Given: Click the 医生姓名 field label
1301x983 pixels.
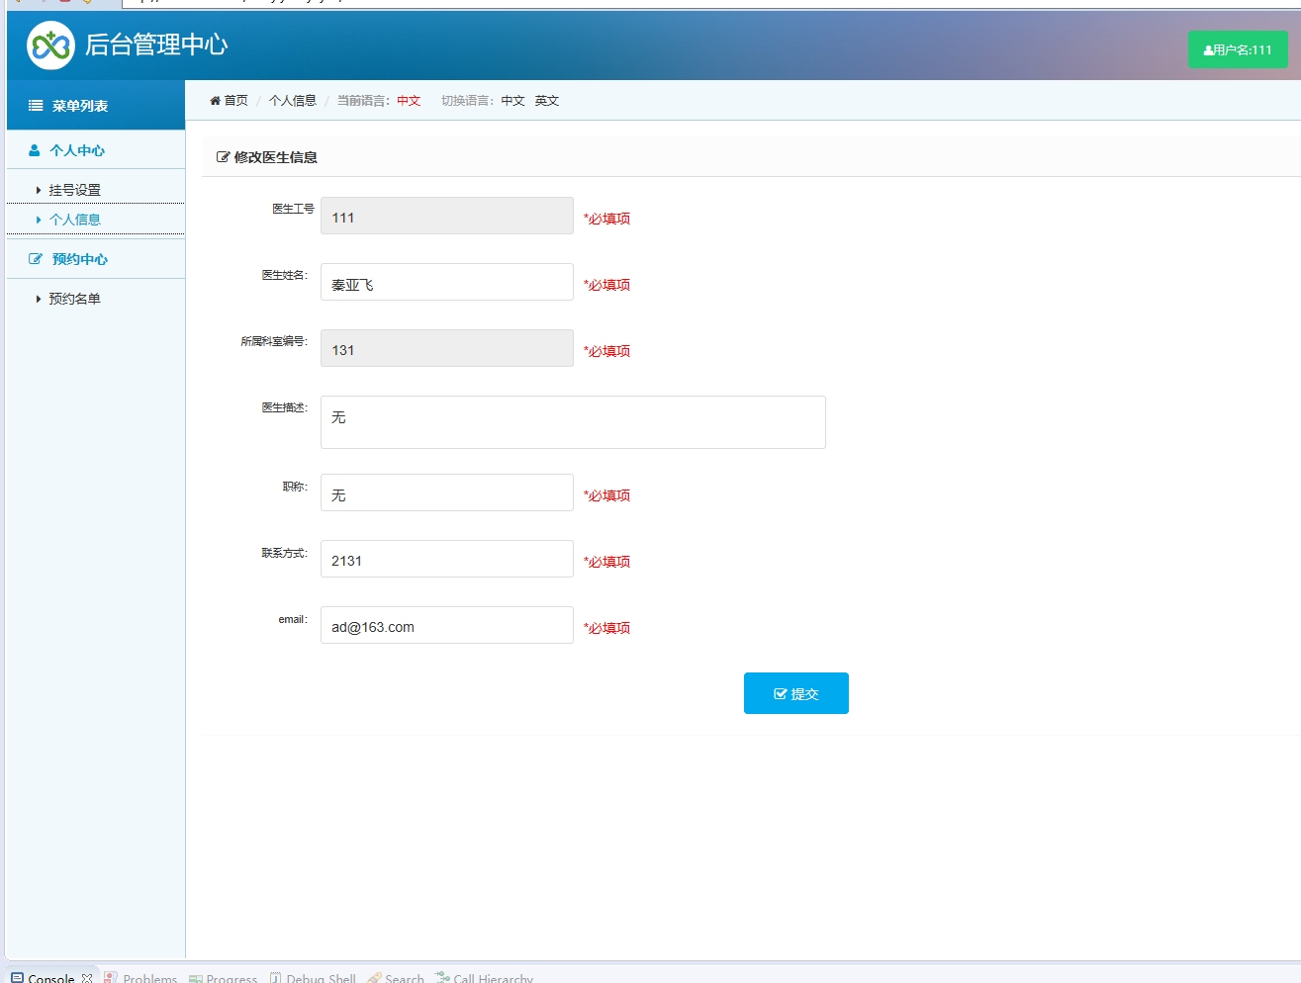Looking at the screenshot, I should [x=285, y=275].
